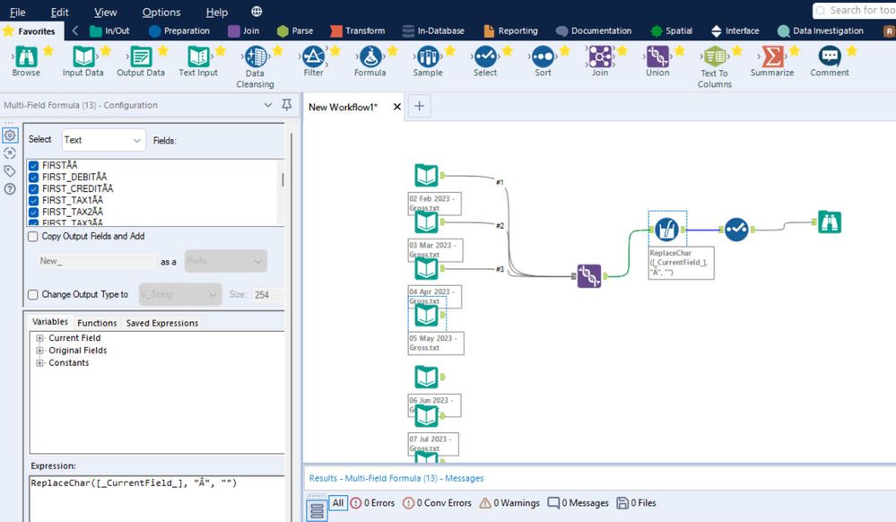Click the Union node on the canvas
Viewport: 896px width, 522px height.
coord(588,276)
